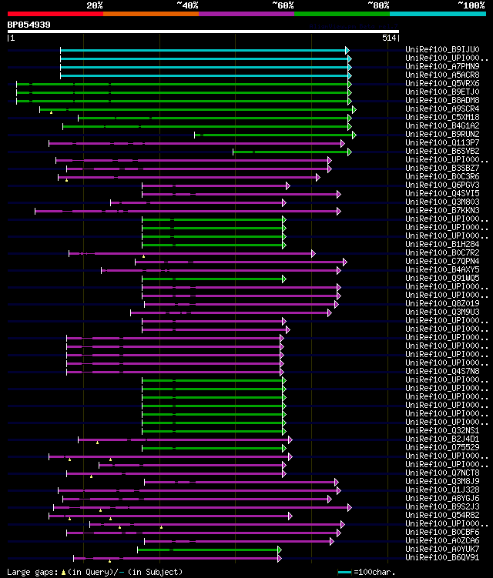Click the UniRef100_Q3M9U3 label

[442, 312]
